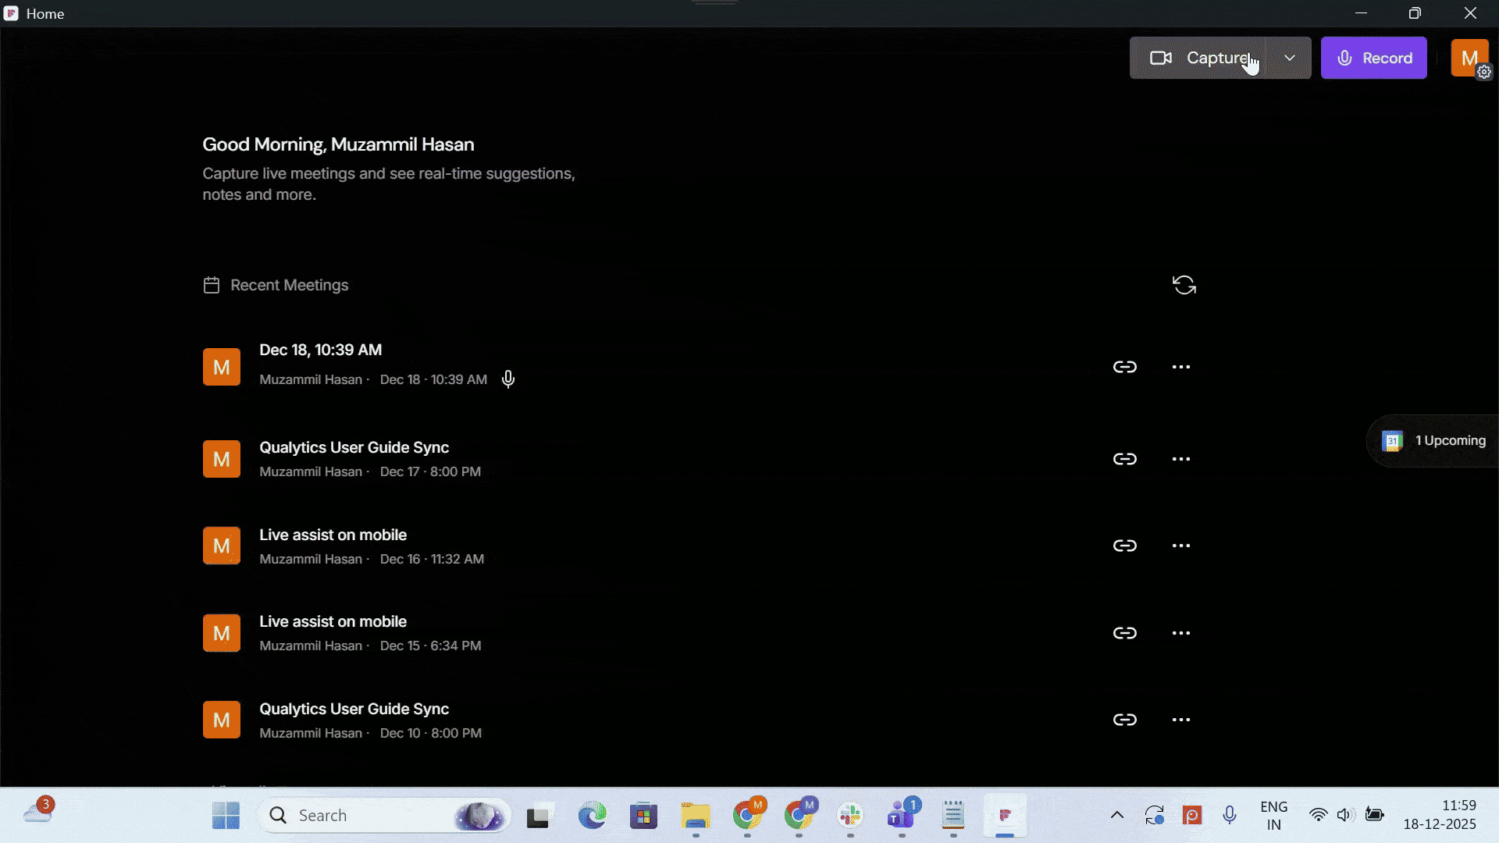The width and height of the screenshot is (1499, 843).
Task: Click the link icon on Live assist Dec 16
Action: pos(1125,545)
